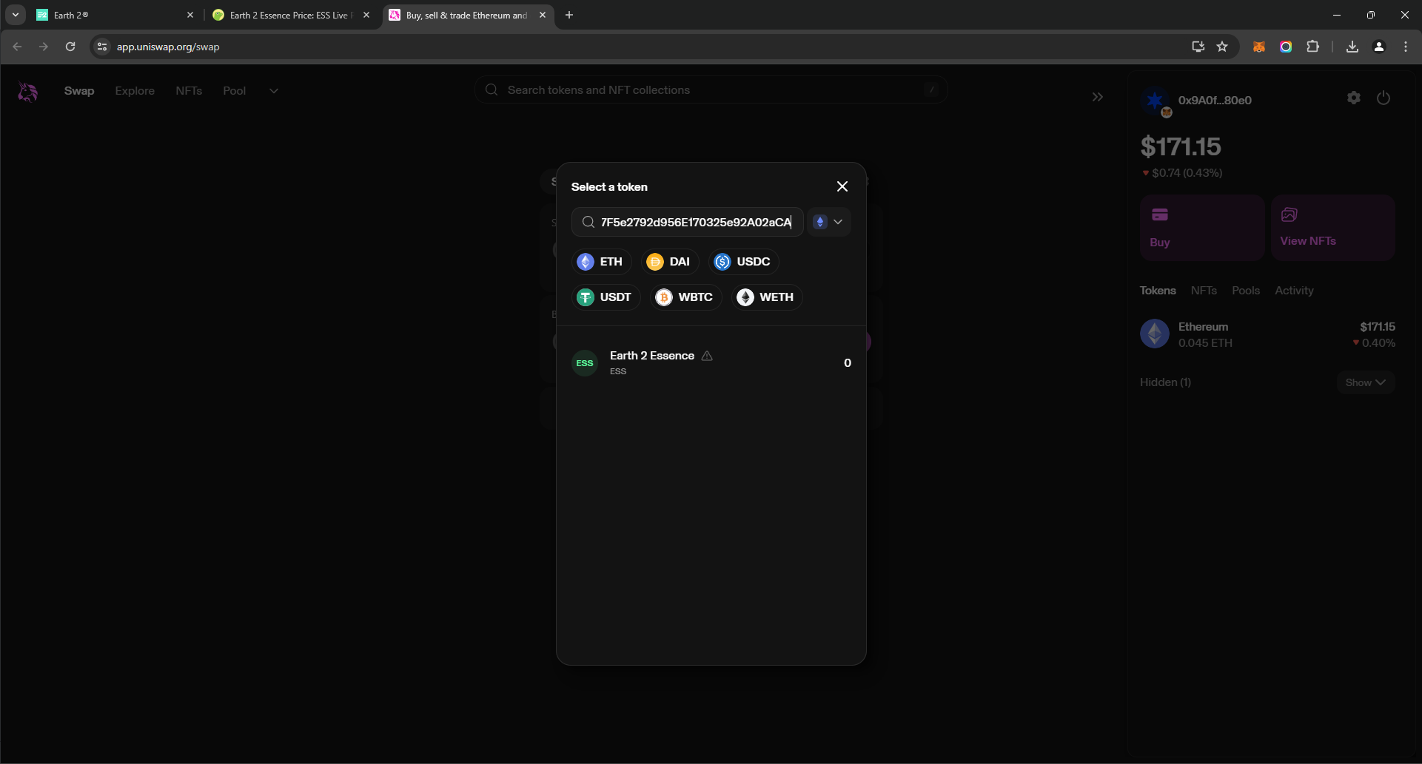Open the NFTs navigation tab
This screenshot has height=764, width=1422.
189,91
